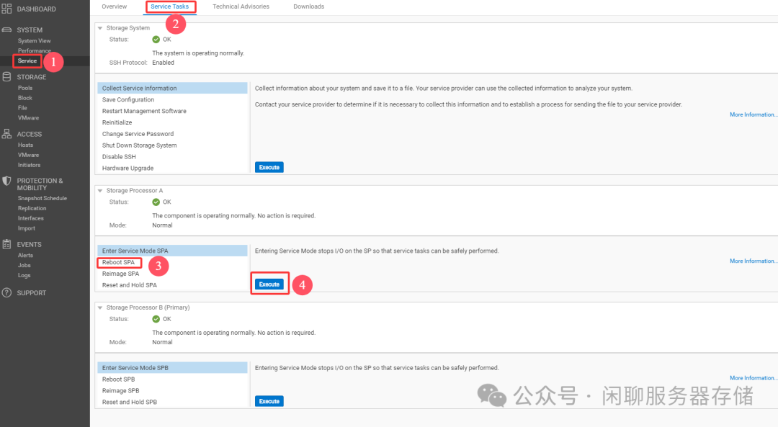The image size is (778, 427).
Task: Click the Storage cylinder icon
Action: [x=6, y=77]
